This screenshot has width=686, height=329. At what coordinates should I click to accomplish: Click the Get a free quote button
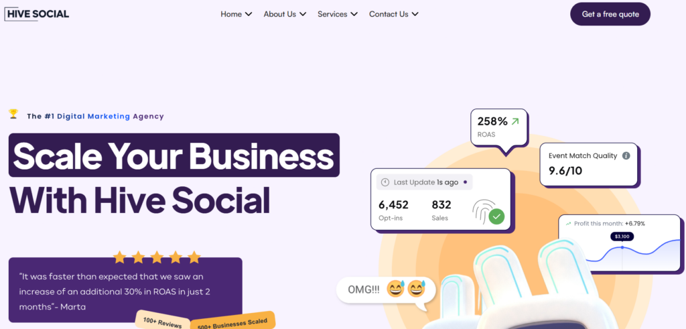(x=610, y=14)
